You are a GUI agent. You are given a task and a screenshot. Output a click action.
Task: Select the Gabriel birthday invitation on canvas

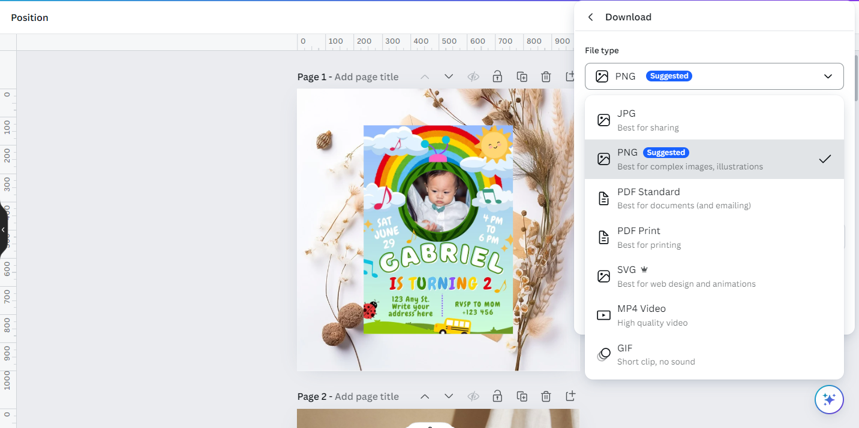coord(438,229)
